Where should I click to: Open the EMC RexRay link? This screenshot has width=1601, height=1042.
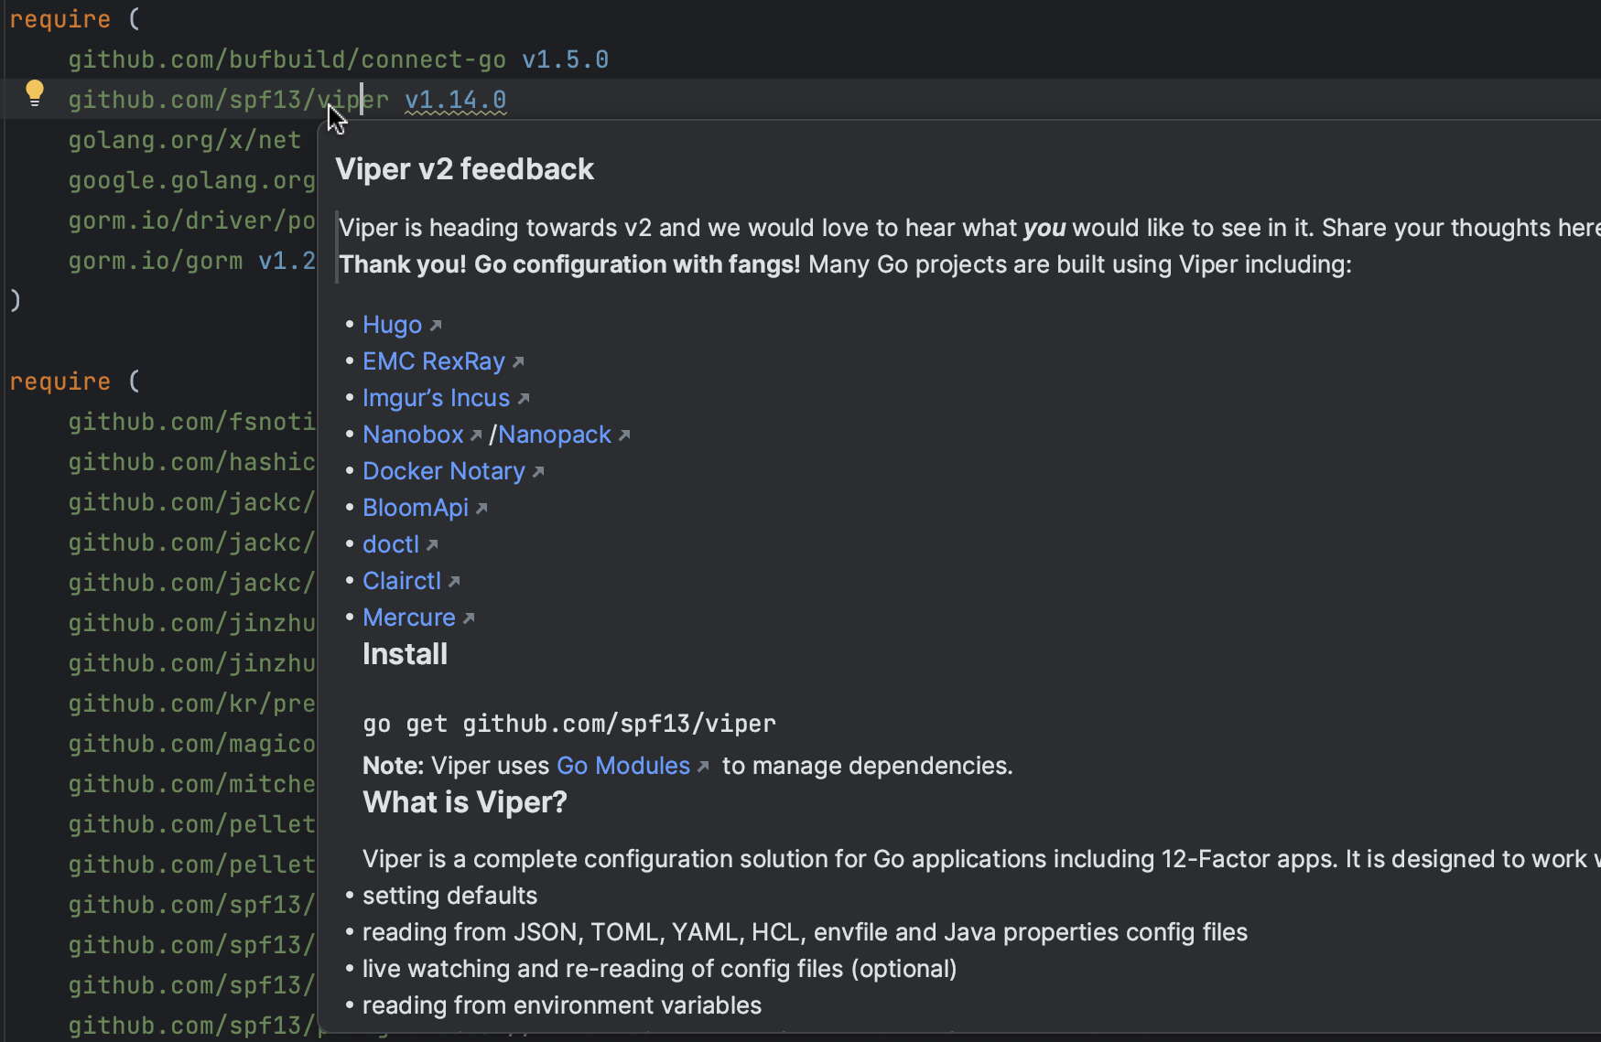[433, 361]
